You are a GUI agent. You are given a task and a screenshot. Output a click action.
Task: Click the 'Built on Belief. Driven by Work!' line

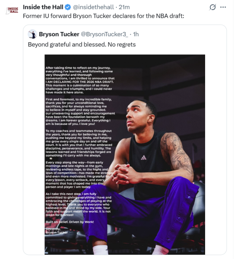pyautogui.click(x=70, y=222)
